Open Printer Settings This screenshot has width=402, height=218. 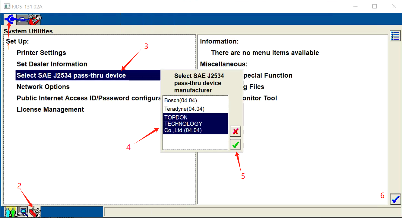(41, 53)
